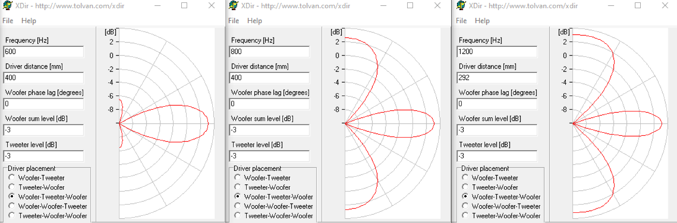This screenshot has width=677, height=223.
Task: Open the Help menu in the middle window
Action: (254, 21)
